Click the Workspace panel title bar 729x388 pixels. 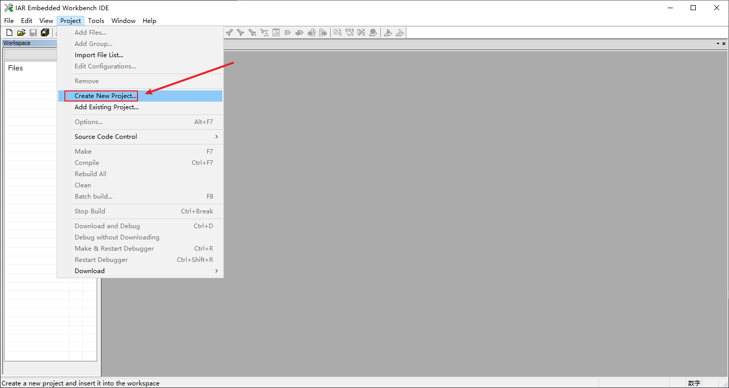[x=29, y=43]
